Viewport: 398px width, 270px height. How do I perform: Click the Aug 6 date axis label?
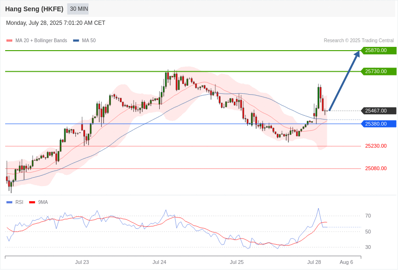click(x=346, y=262)
